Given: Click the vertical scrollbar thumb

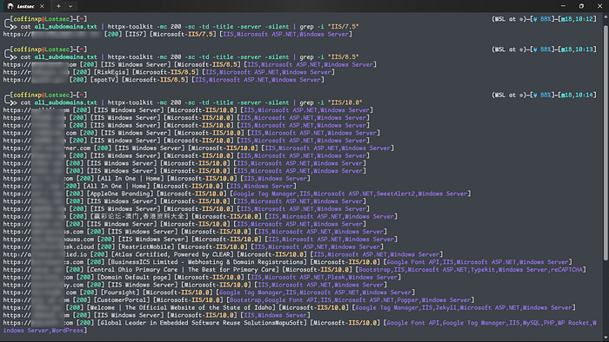Looking at the screenshot, I should point(606,143).
